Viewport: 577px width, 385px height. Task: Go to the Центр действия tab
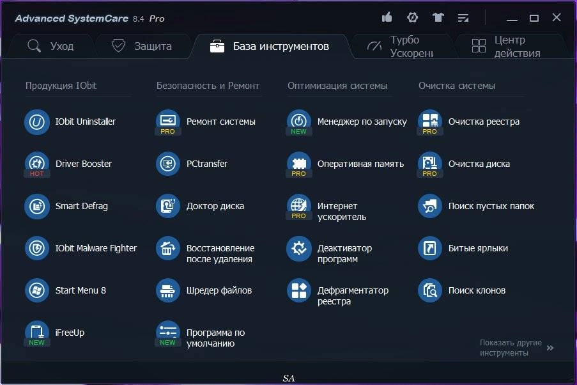click(x=510, y=47)
